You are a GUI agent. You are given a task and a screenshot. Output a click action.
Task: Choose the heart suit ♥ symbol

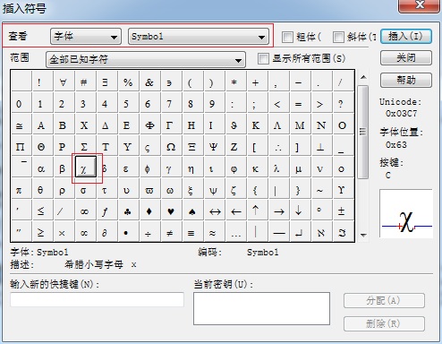pyautogui.click(x=171, y=211)
